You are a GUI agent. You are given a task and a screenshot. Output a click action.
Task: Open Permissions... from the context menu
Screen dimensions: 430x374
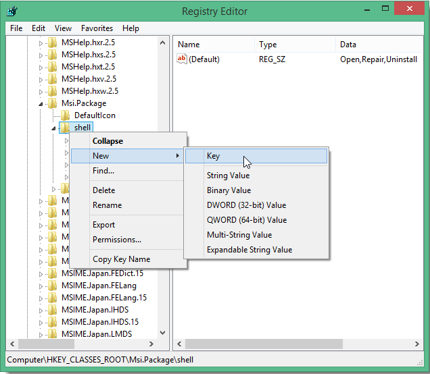pyautogui.click(x=128, y=240)
